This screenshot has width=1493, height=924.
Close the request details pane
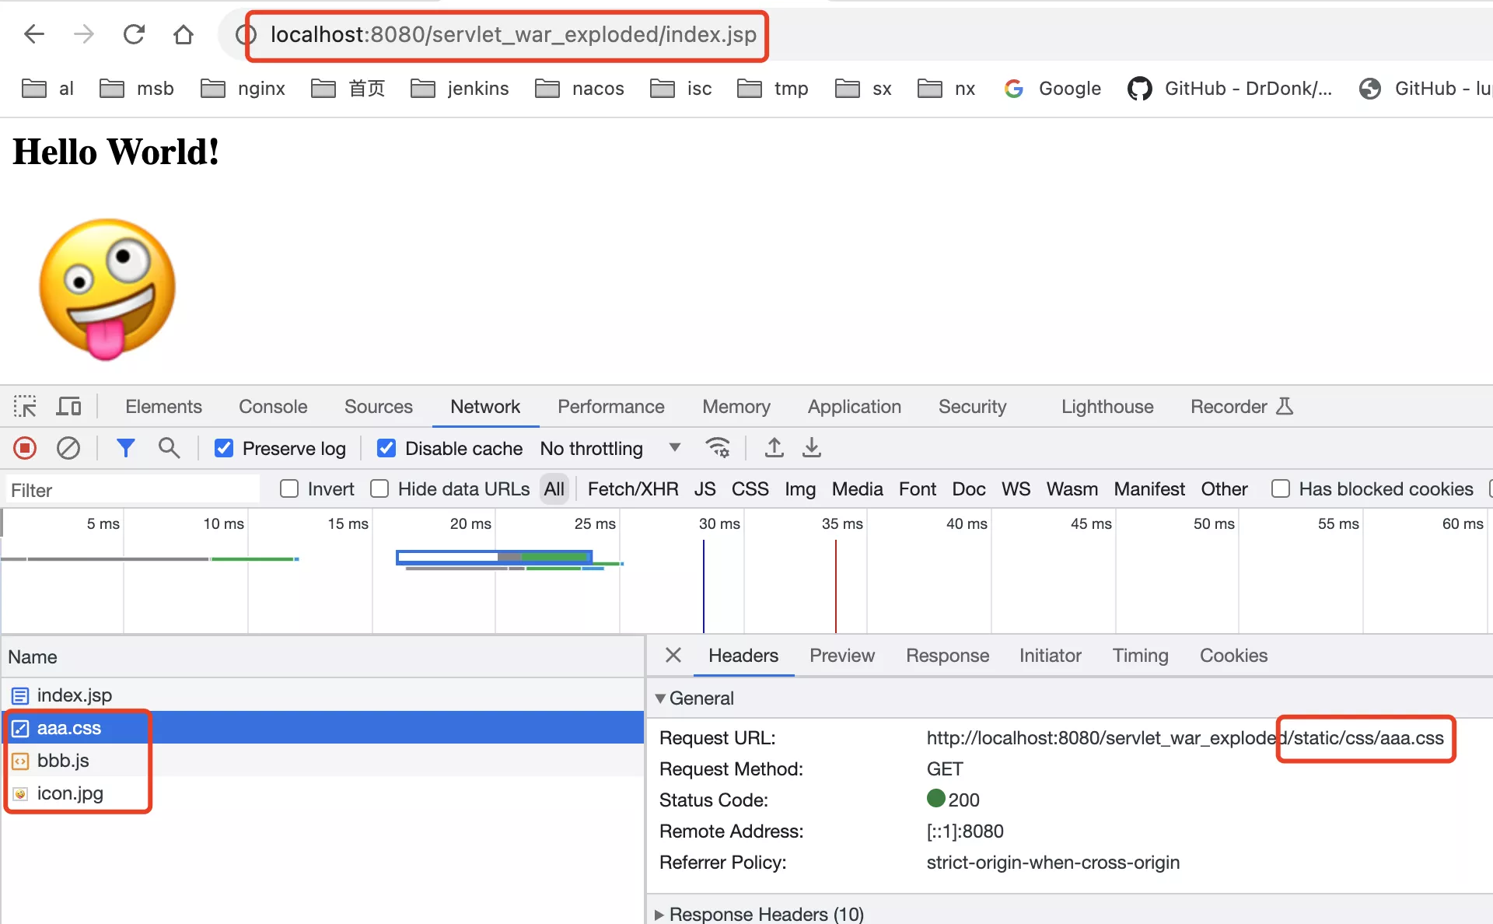(673, 656)
